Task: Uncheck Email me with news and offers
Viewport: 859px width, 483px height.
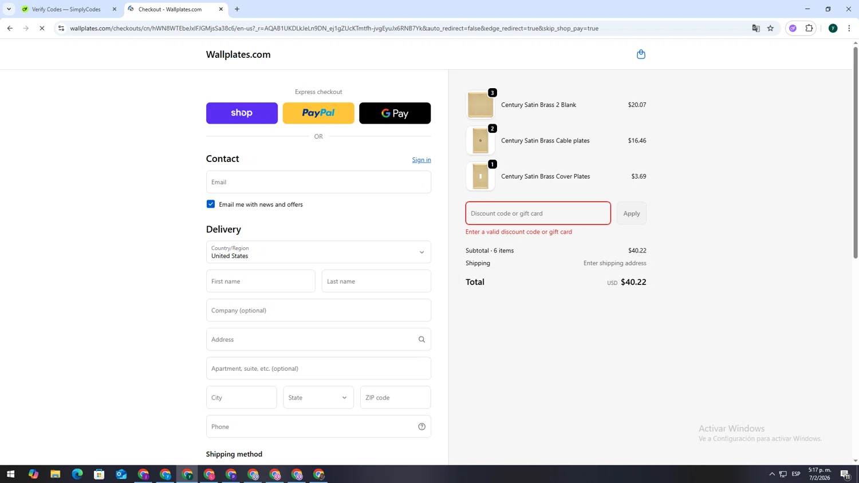Action: coord(211,204)
